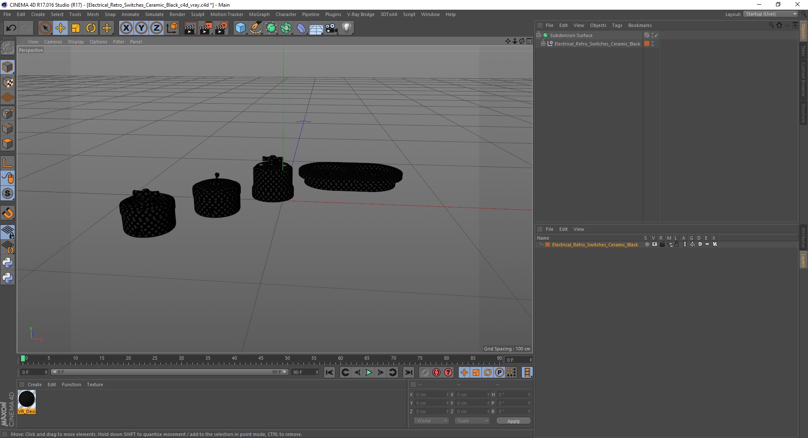Open viewport Cameras menu
The image size is (808, 438).
pyautogui.click(x=53, y=42)
